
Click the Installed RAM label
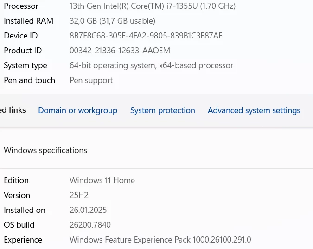click(29, 21)
